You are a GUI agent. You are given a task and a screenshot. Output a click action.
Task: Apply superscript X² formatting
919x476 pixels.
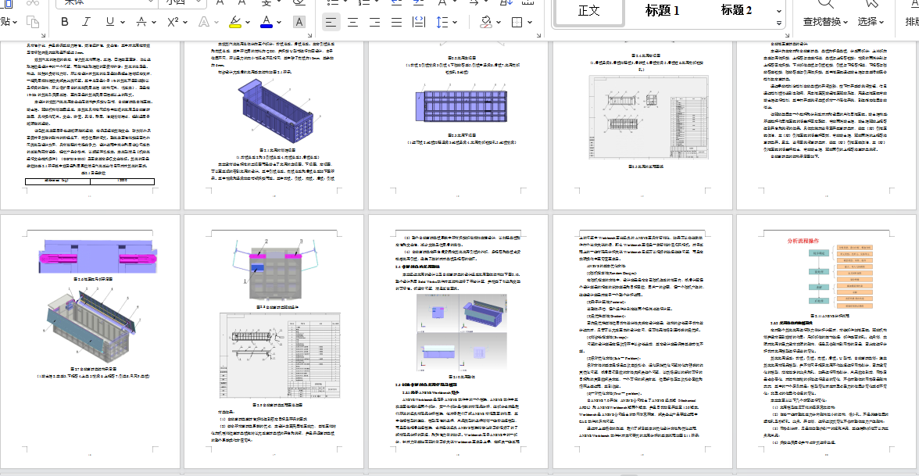tap(172, 22)
